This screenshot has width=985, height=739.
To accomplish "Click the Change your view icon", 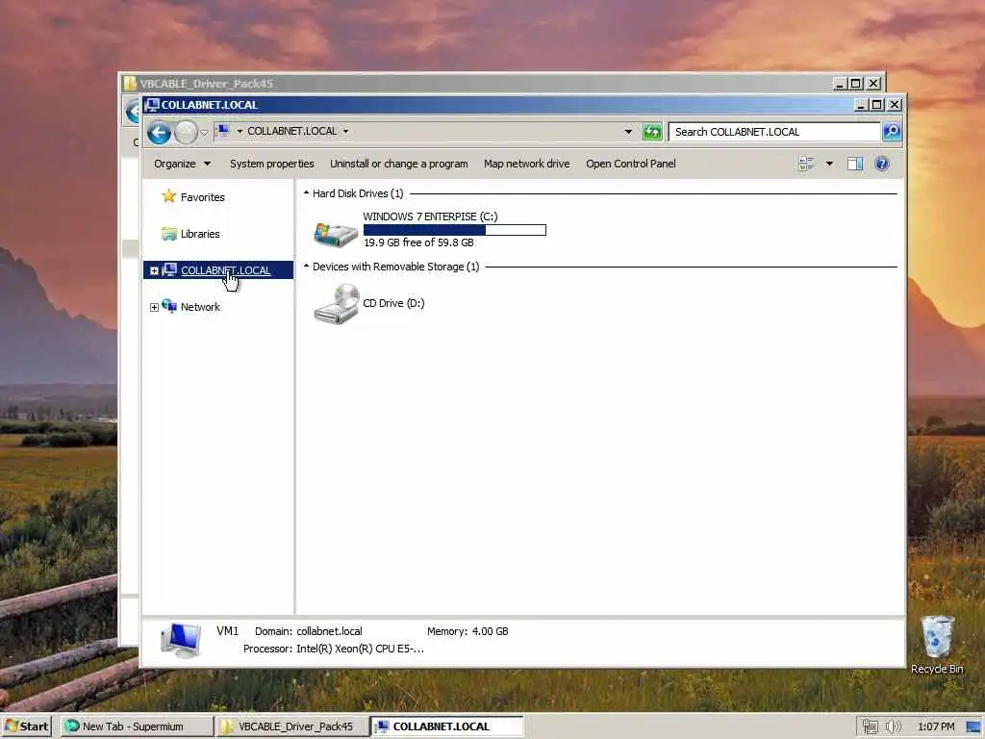I will coord(806,164).
